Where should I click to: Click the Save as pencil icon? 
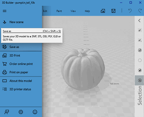tap(4, 47)
